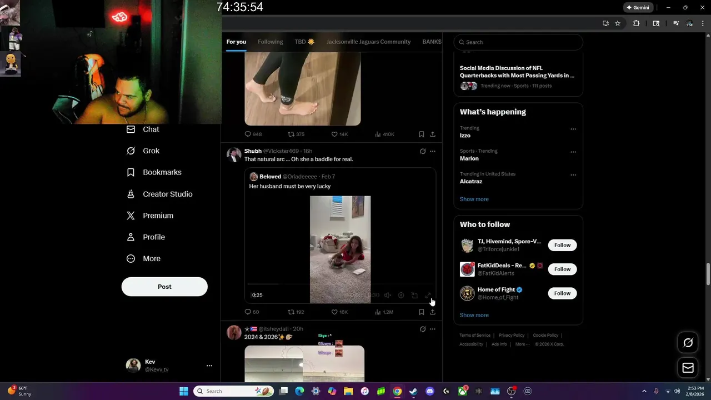The height and width of the screenshot is (400, 711).
Task: Like the post with 14K likes
Action: [x=339, y=134]
